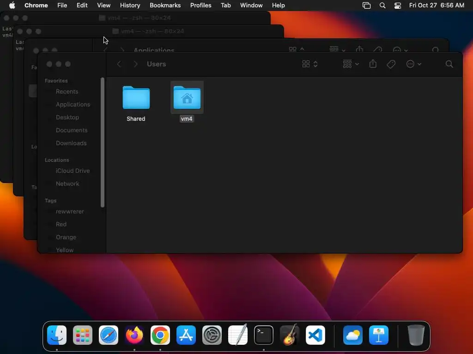Open Keynote from the Dock
Image resolution: width=473 pixels, height=354 pixels.
[x=379, y=335]
